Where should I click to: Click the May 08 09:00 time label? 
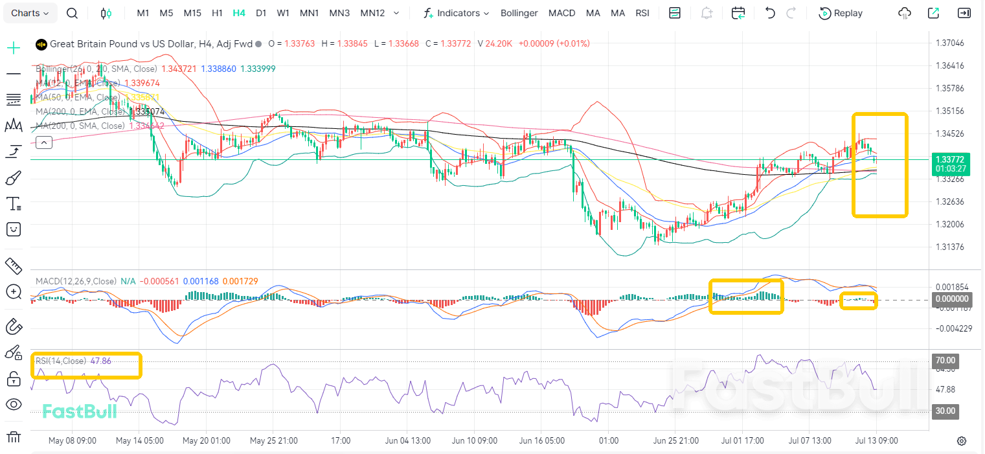73,440
